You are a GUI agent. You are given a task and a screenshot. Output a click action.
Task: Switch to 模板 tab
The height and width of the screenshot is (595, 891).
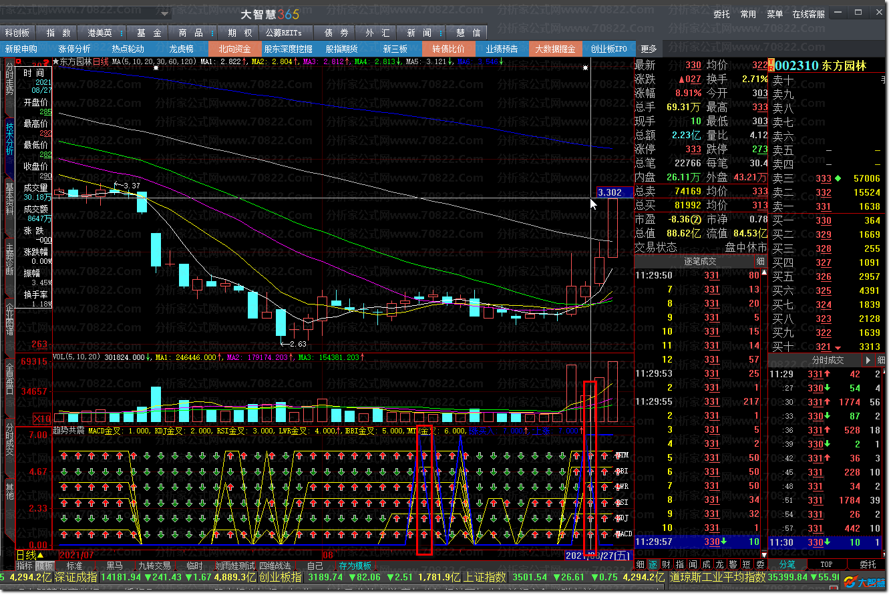(44, 565)
